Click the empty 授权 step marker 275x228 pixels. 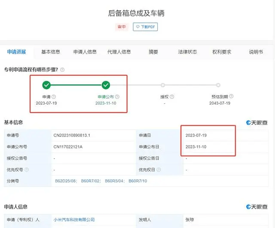click(163, 85)
